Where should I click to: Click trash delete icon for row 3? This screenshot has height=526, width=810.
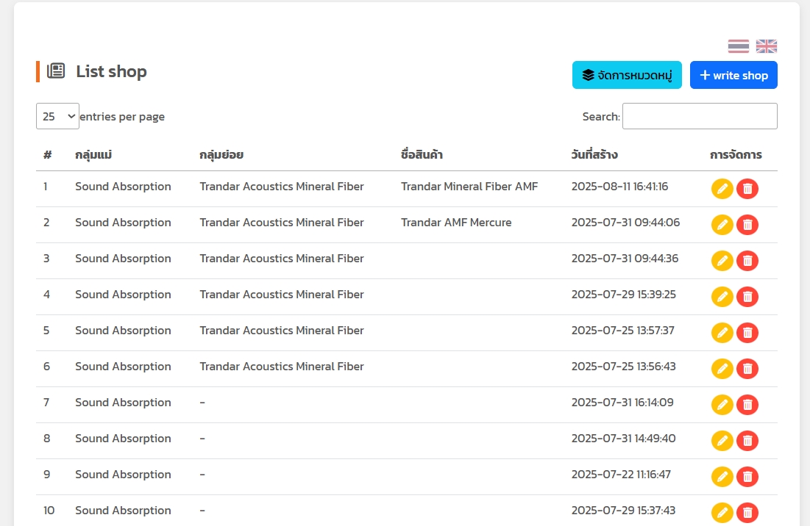pos(747,261)
